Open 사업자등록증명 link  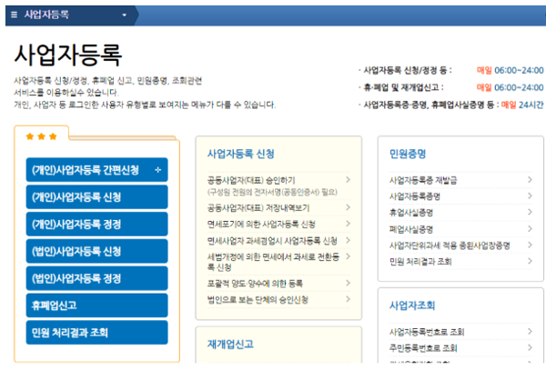tap(415, 196)
